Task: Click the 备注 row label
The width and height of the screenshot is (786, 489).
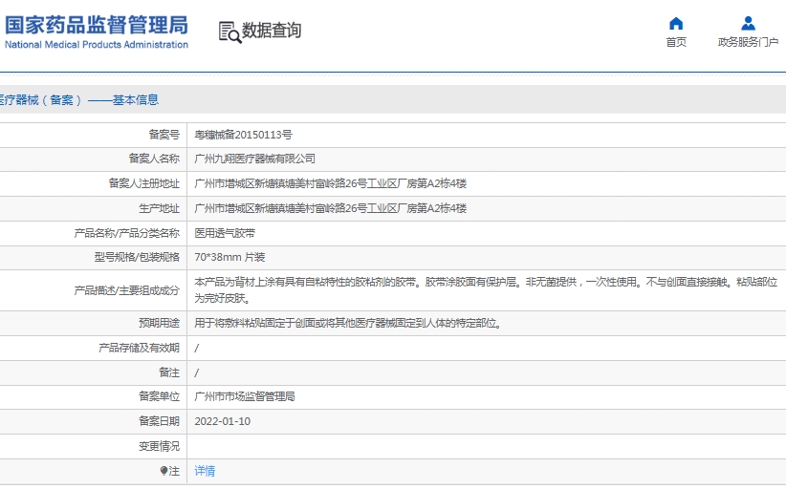Action: click(x=169, y=372)
